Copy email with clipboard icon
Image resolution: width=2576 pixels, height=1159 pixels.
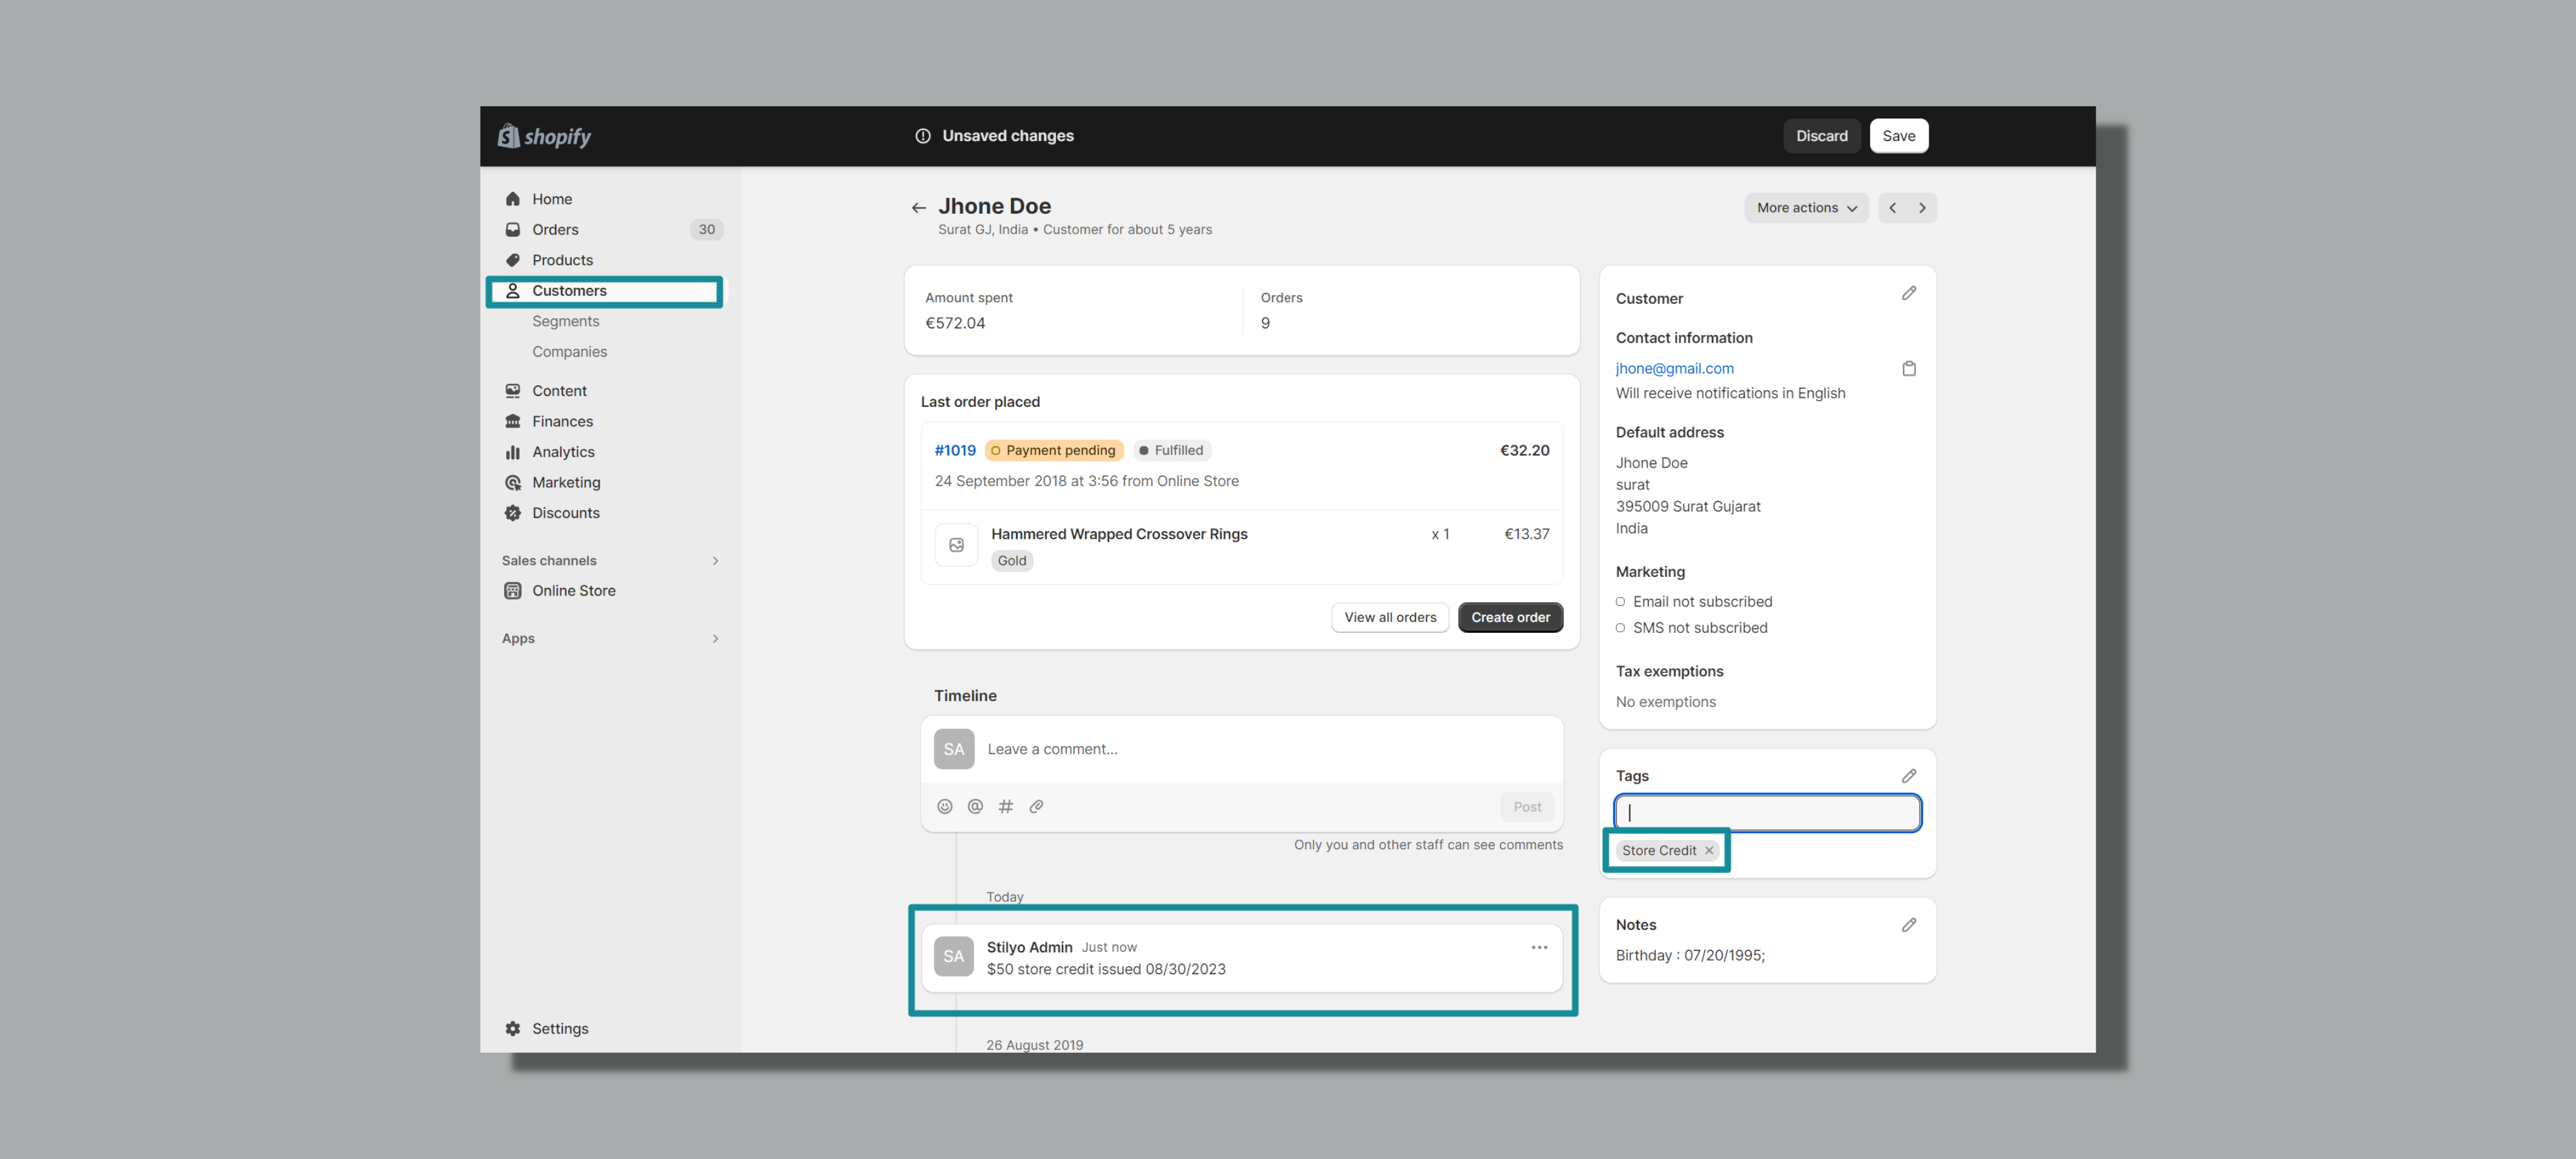(1908, 368)
